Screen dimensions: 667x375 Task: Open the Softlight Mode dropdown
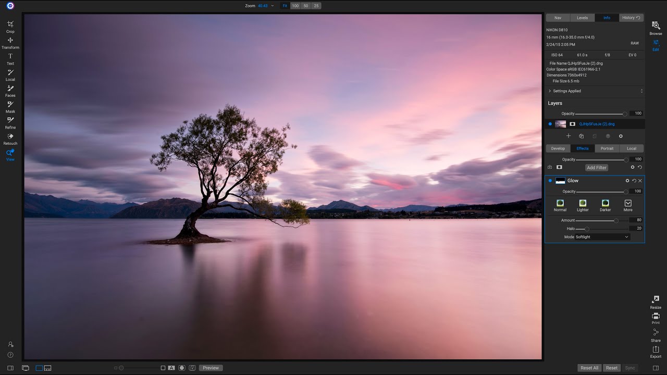(x=602, y=237)
